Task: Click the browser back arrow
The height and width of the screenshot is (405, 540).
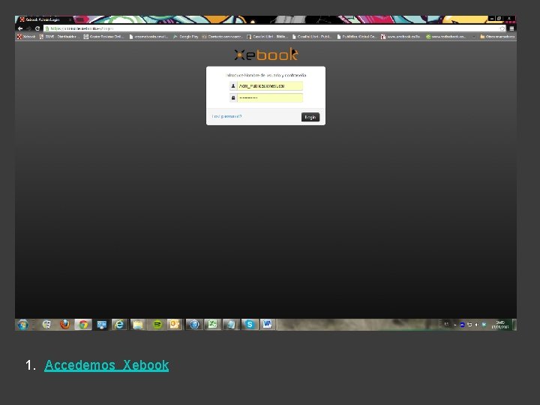Action: (20, 28)
